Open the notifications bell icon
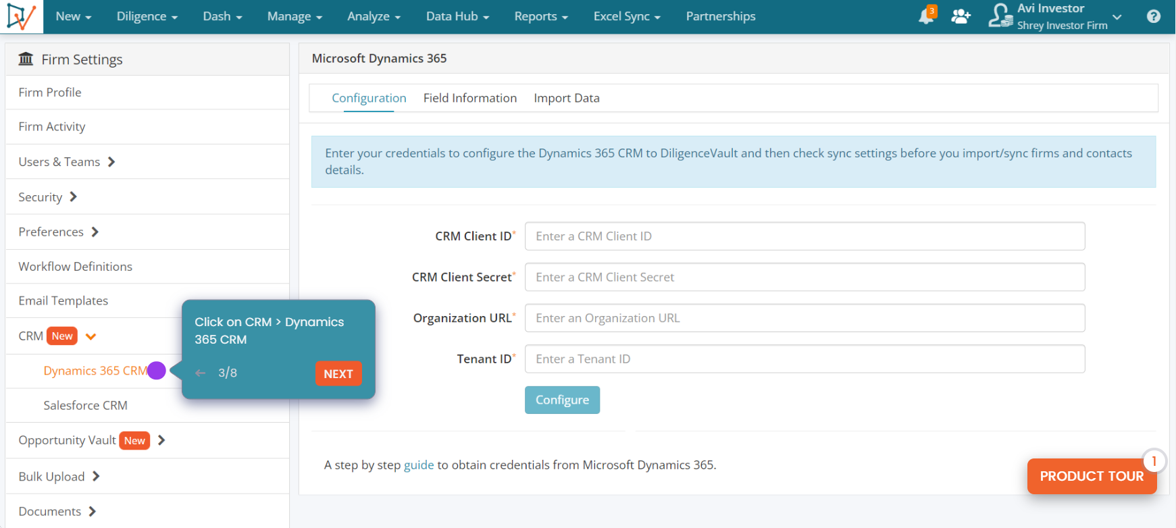The image size is (1176, 528). [x=926, y=17]
